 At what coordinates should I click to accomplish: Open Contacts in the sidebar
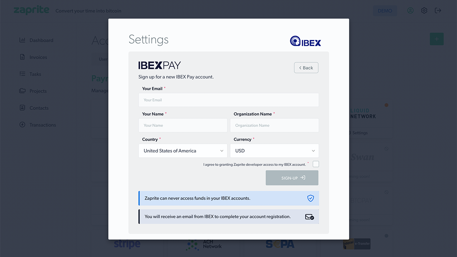tap(39, 108)
